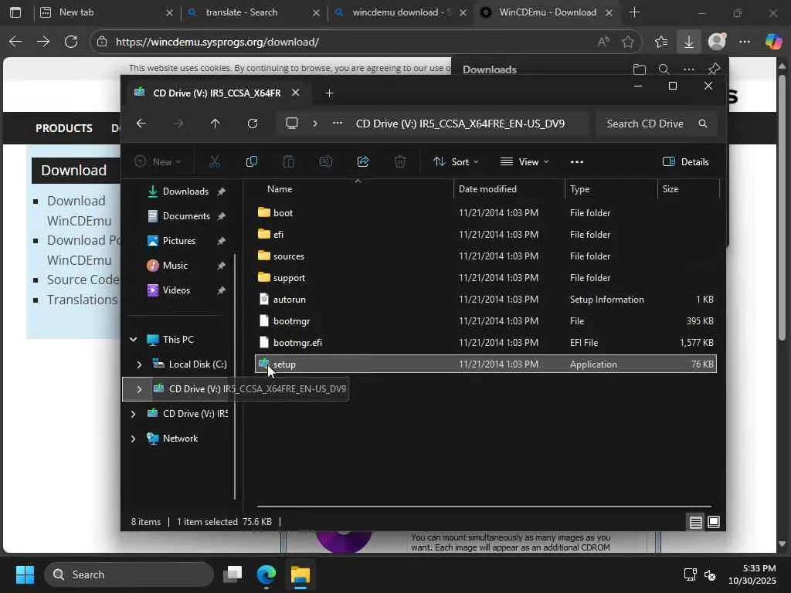Image resolution: width=791 pixels, height=593 pixels.
Task: Open Edge Read aloud icon in address bar
Action: click(x=603, y=42)
